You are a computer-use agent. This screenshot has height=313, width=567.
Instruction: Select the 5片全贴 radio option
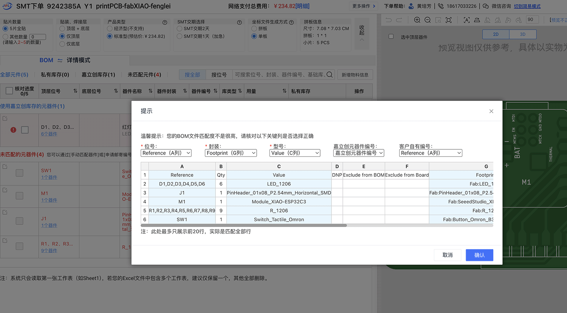point(5,29)
